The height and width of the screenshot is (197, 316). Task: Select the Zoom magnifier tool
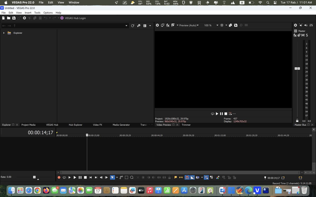132,178
